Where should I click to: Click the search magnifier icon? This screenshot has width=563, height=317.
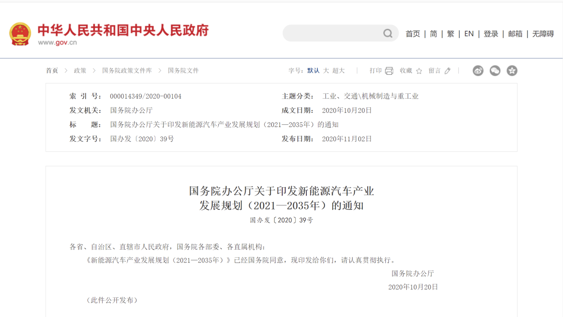(x=388, y=34)
